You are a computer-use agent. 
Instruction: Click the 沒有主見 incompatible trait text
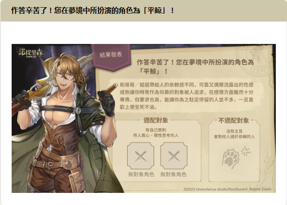(234, 131)
